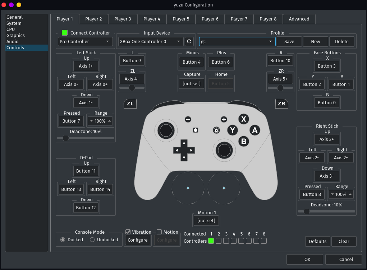Click the A button on the controller image
The height and width of the screenshot is (270, 367).
[x=255, y=130]
